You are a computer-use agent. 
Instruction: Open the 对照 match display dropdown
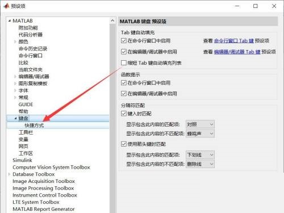point(200,124)
